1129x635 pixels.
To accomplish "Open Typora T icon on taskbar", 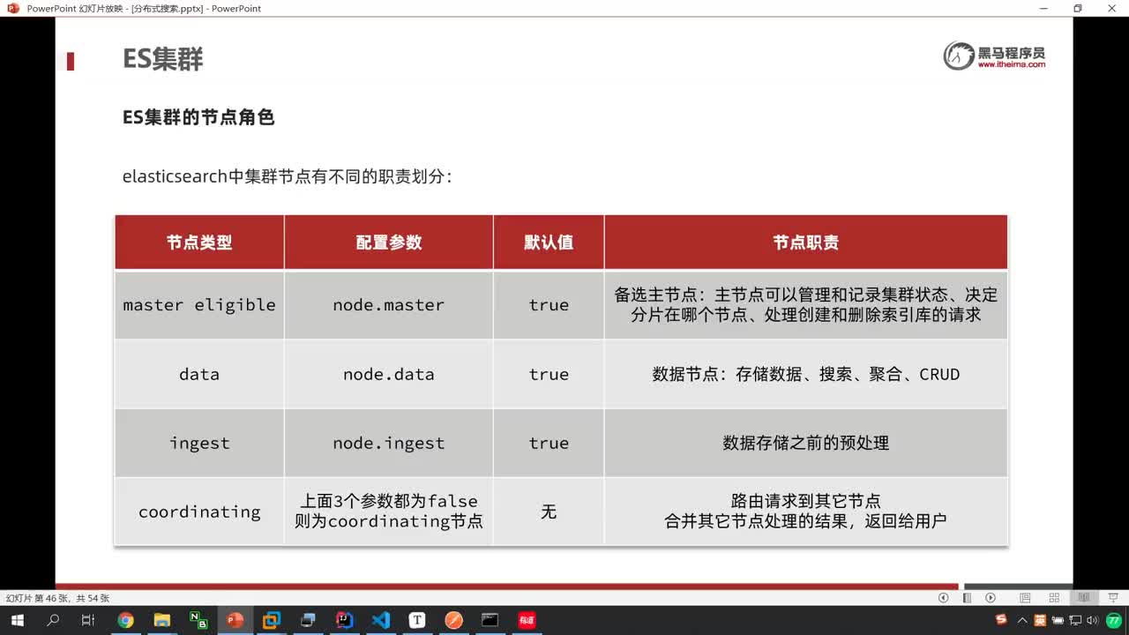I will click(417, 620).
